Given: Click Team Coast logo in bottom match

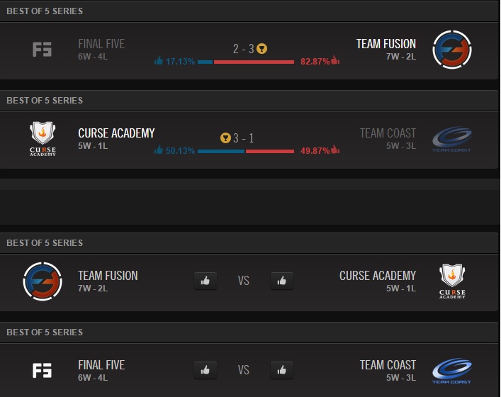Looking at the screenshot, I should click(452, 371).
